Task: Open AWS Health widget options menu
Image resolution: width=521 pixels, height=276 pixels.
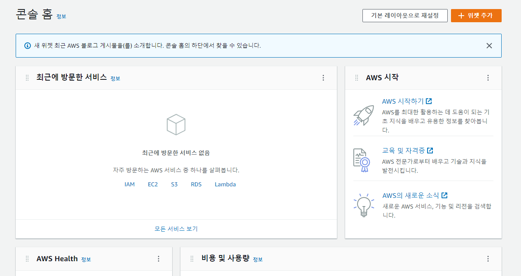Action: point(159,259)
